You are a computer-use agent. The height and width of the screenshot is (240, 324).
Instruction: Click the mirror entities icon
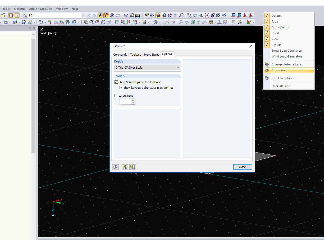click(x=201, y=15)
